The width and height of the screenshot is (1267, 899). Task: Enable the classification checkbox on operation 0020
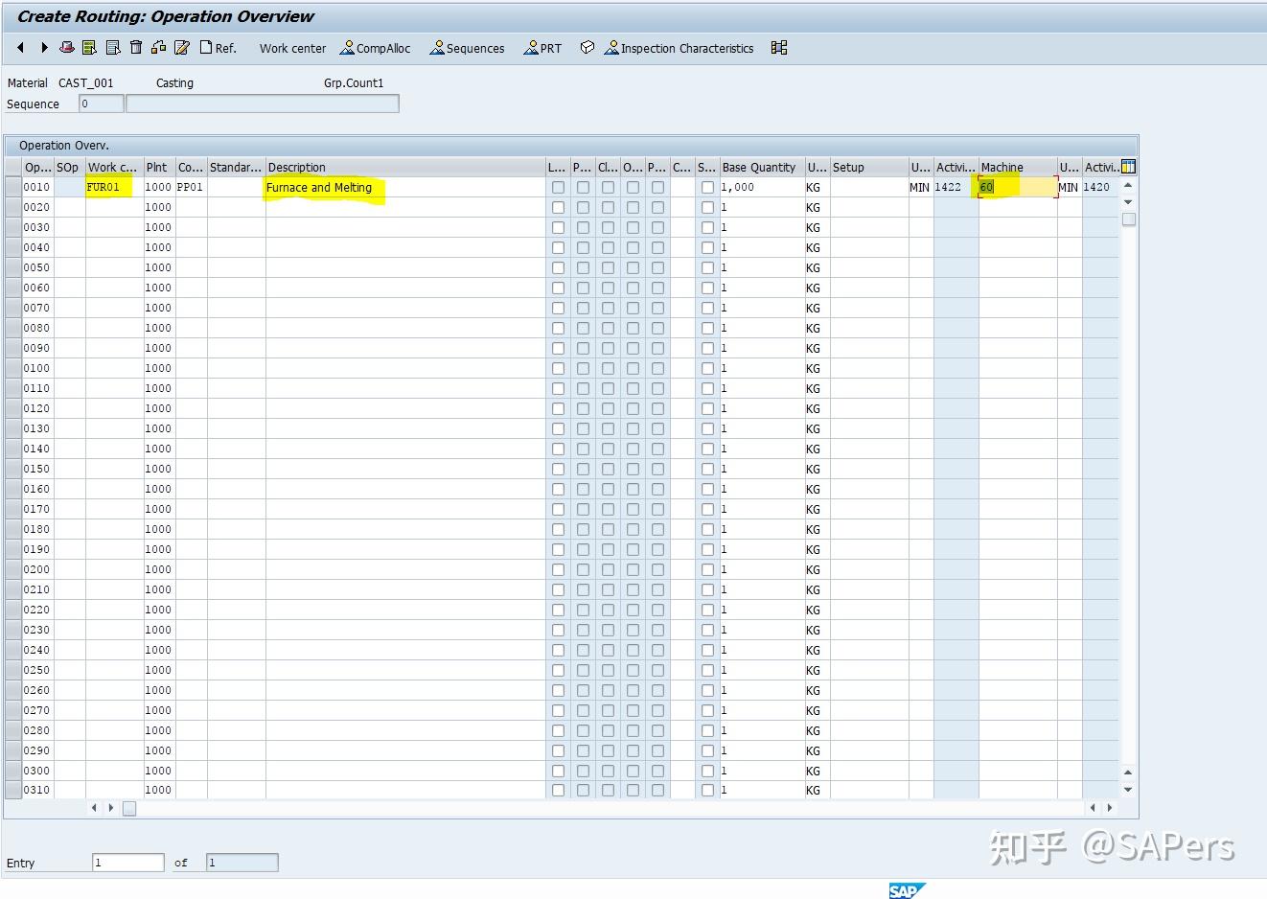point(607,207)
